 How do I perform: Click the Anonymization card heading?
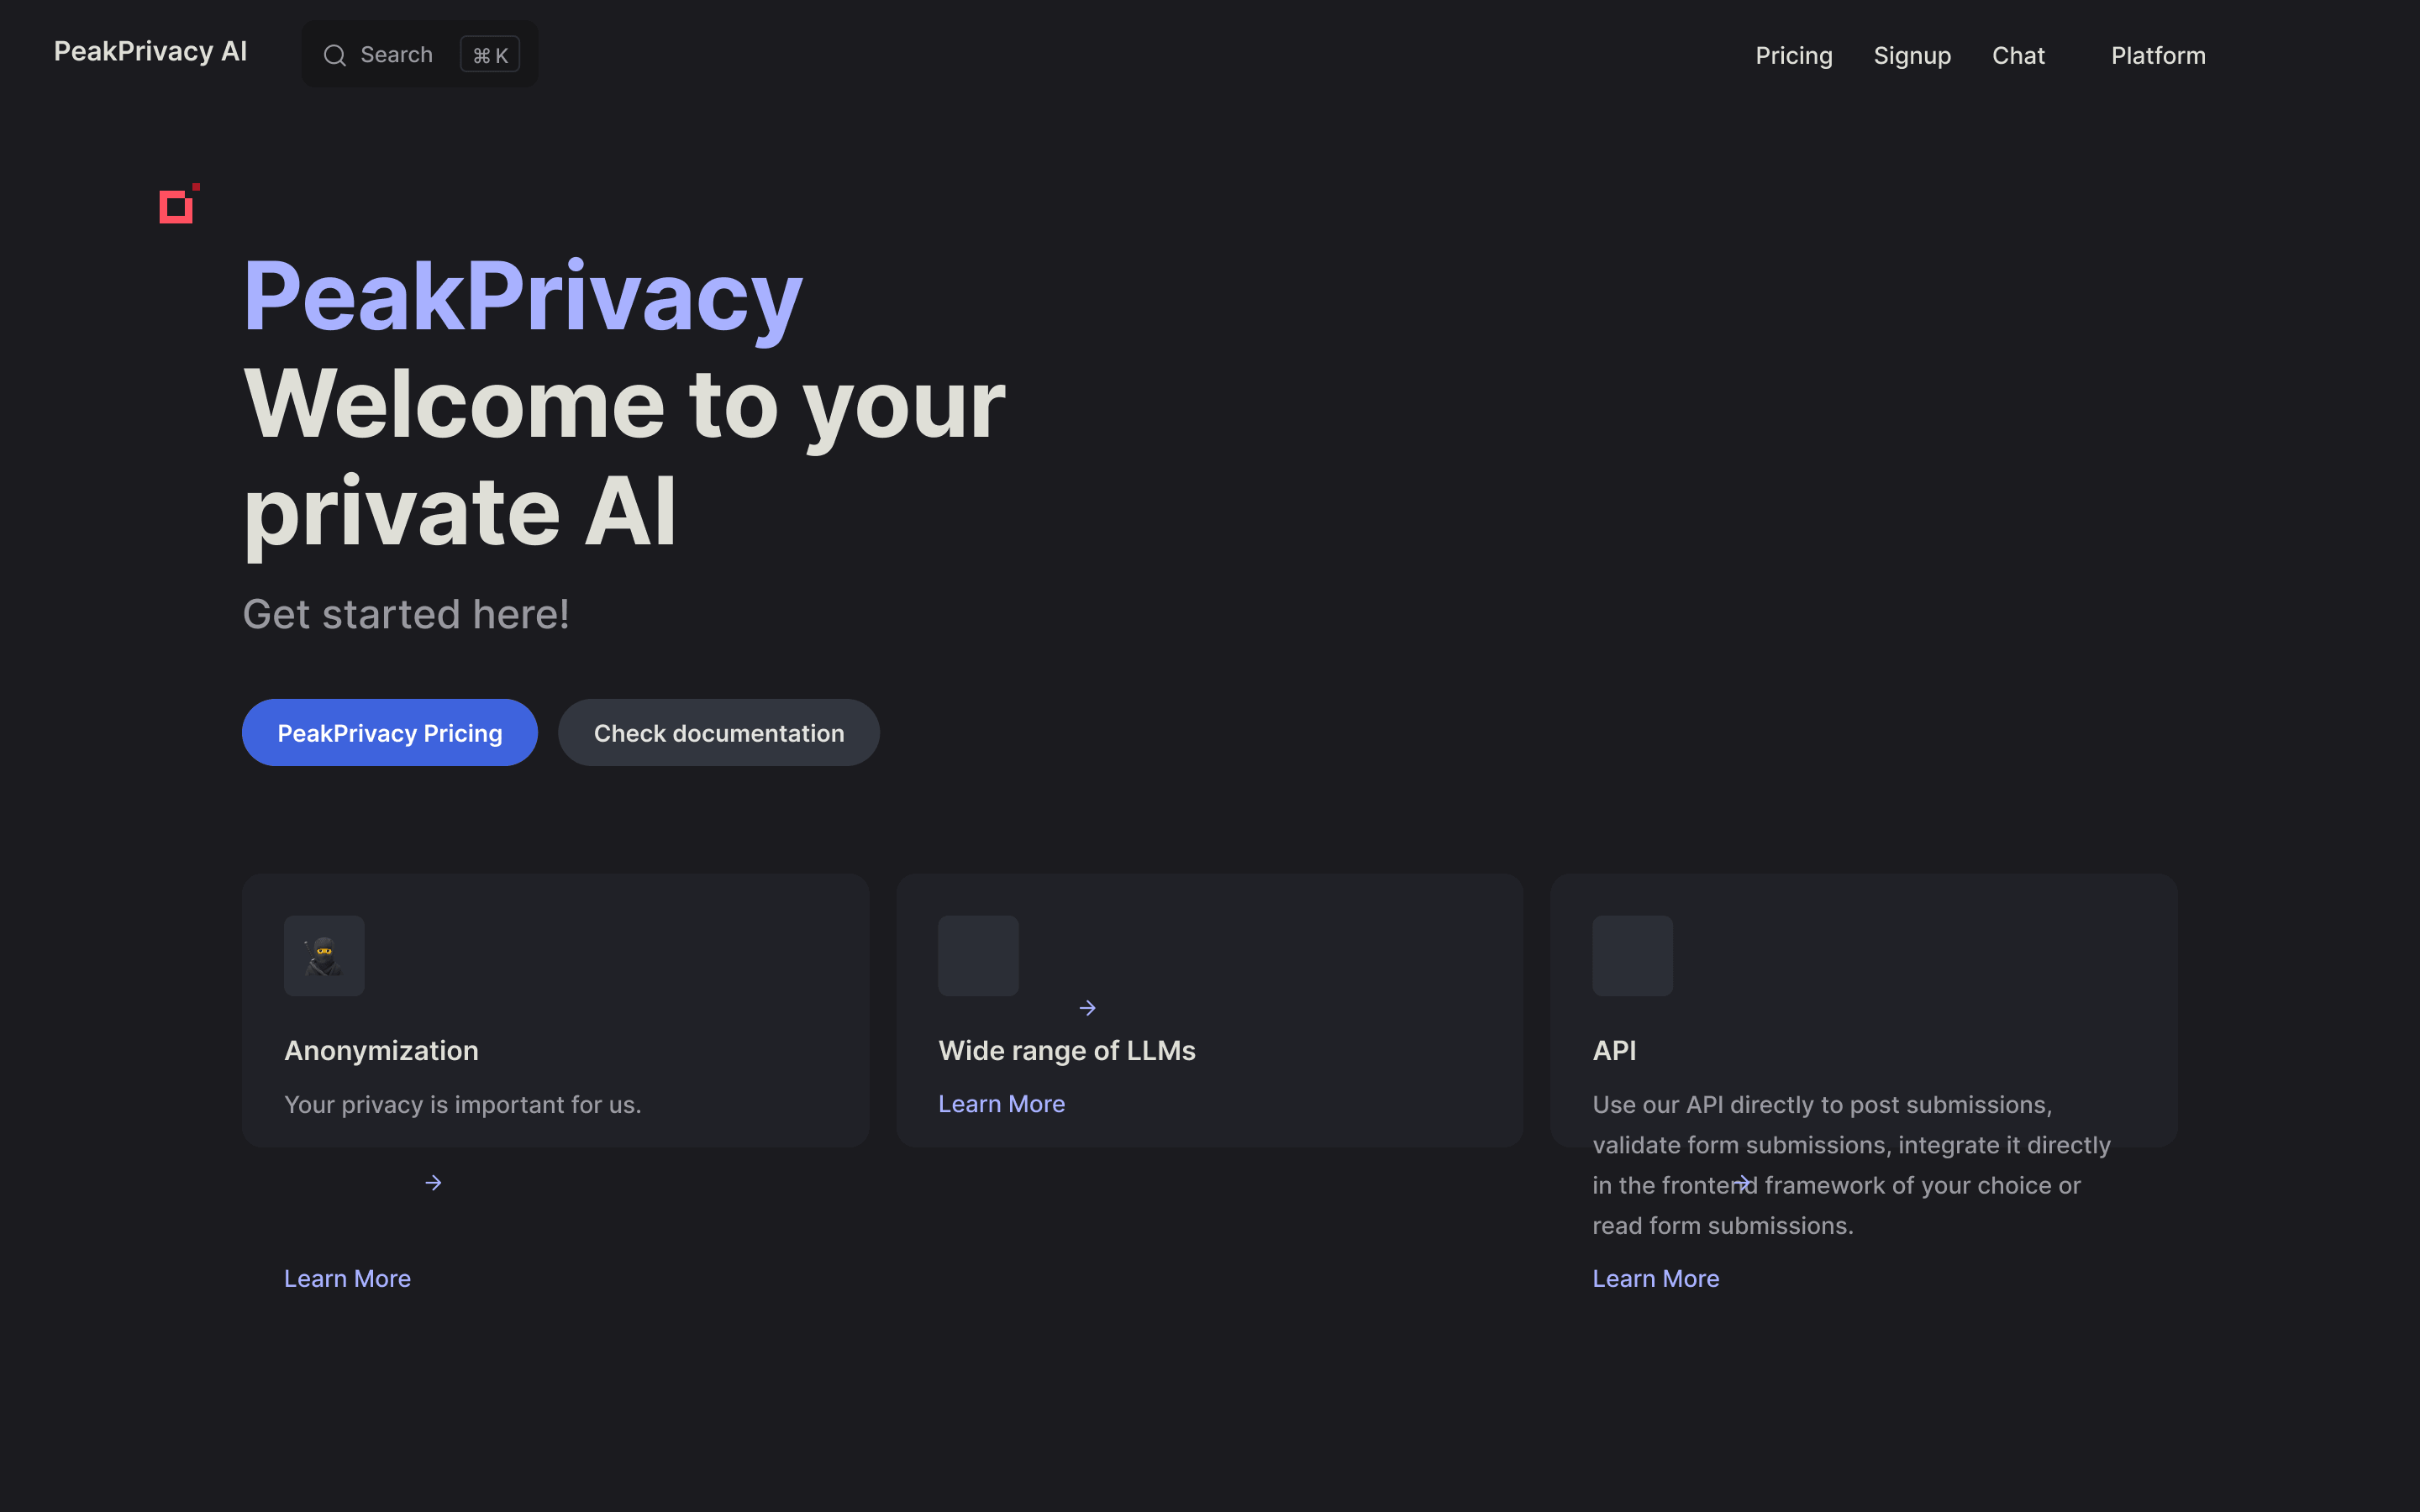[381, 1051]
